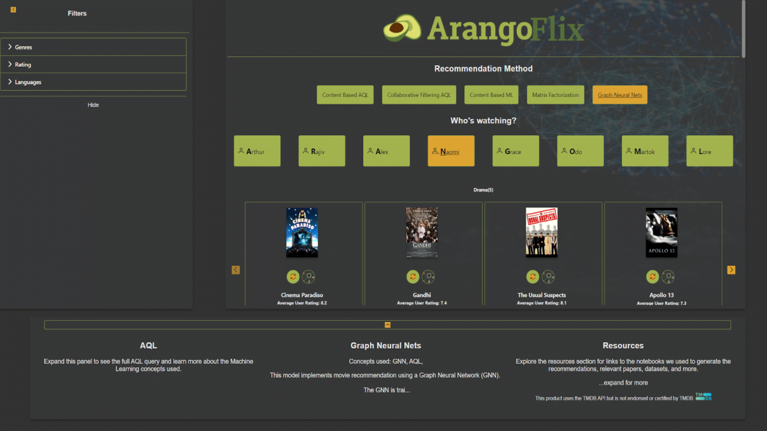Choose Content Based AQL method

[345, 95]
